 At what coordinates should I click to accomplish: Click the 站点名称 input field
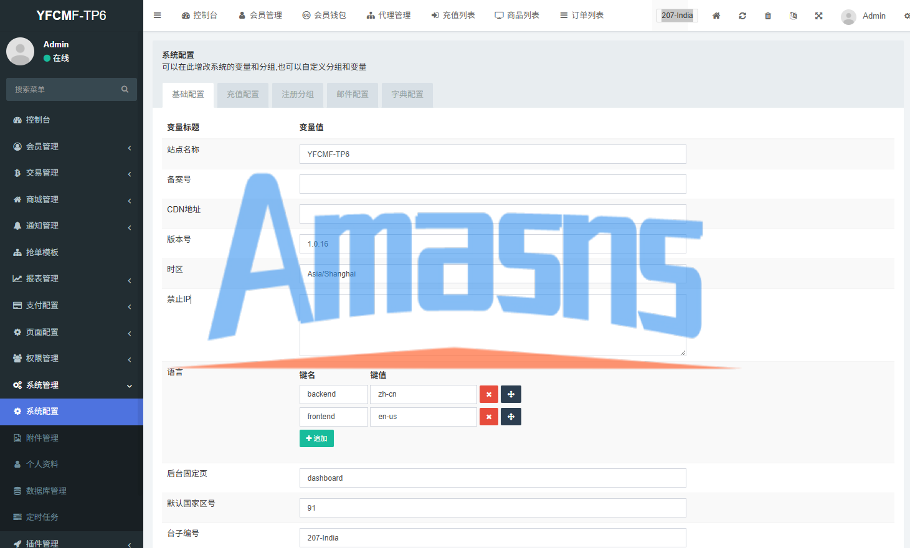[493, 154]
